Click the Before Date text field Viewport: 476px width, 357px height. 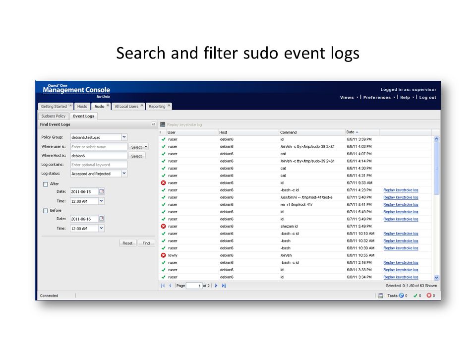(84, 219)
